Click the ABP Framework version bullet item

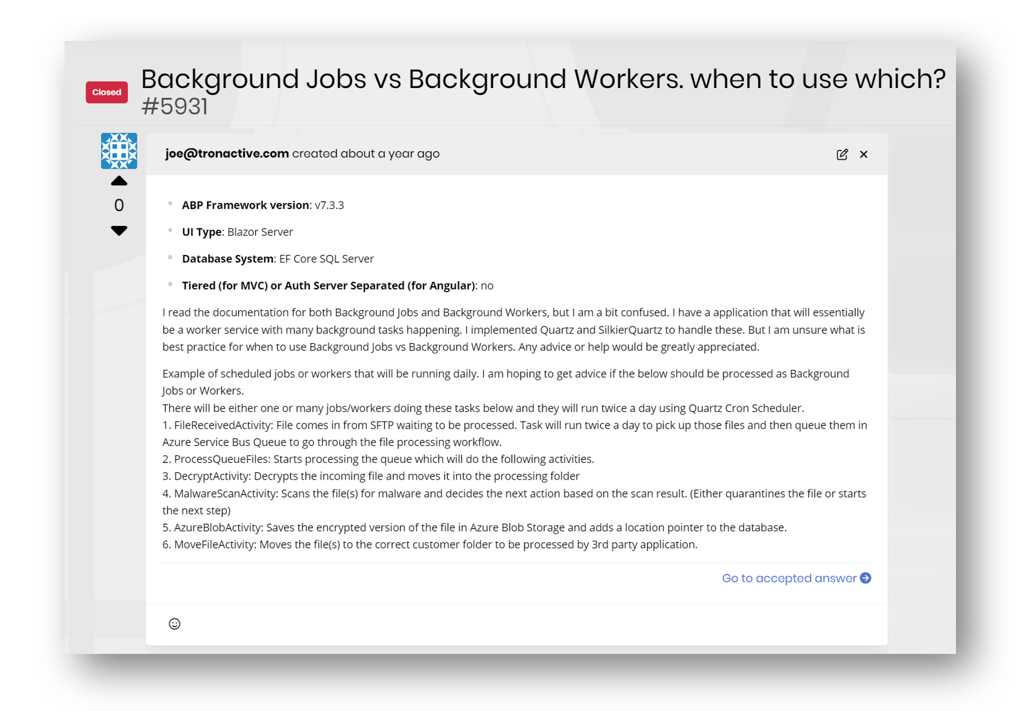coord(263,205)
